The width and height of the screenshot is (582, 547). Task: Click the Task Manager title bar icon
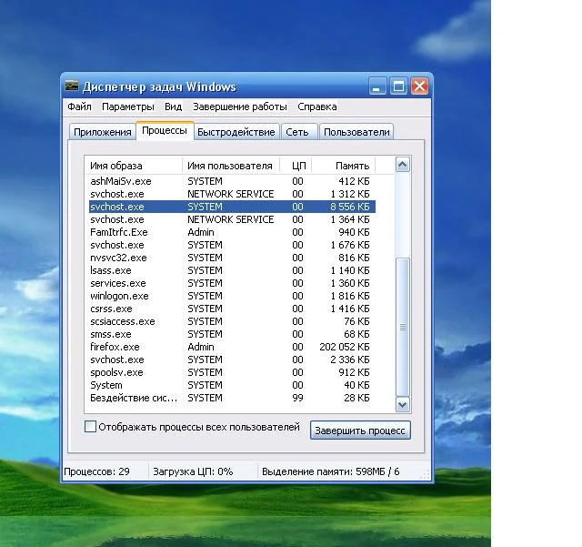(x=72, y=87)
